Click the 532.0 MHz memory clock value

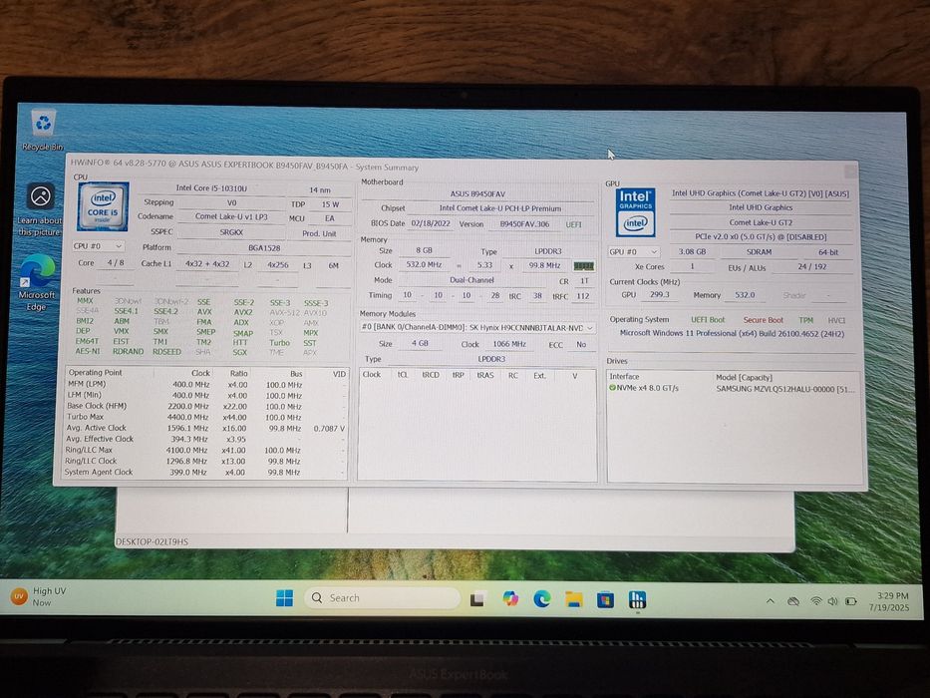[424, 264]
